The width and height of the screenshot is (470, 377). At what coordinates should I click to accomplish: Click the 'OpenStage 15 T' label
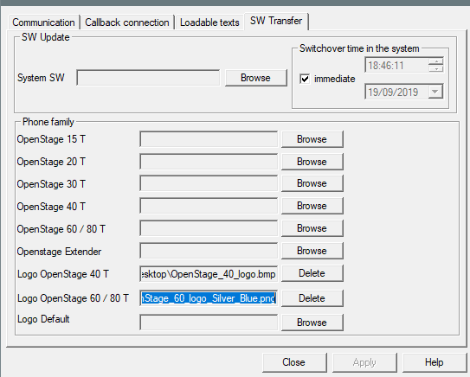51,139
